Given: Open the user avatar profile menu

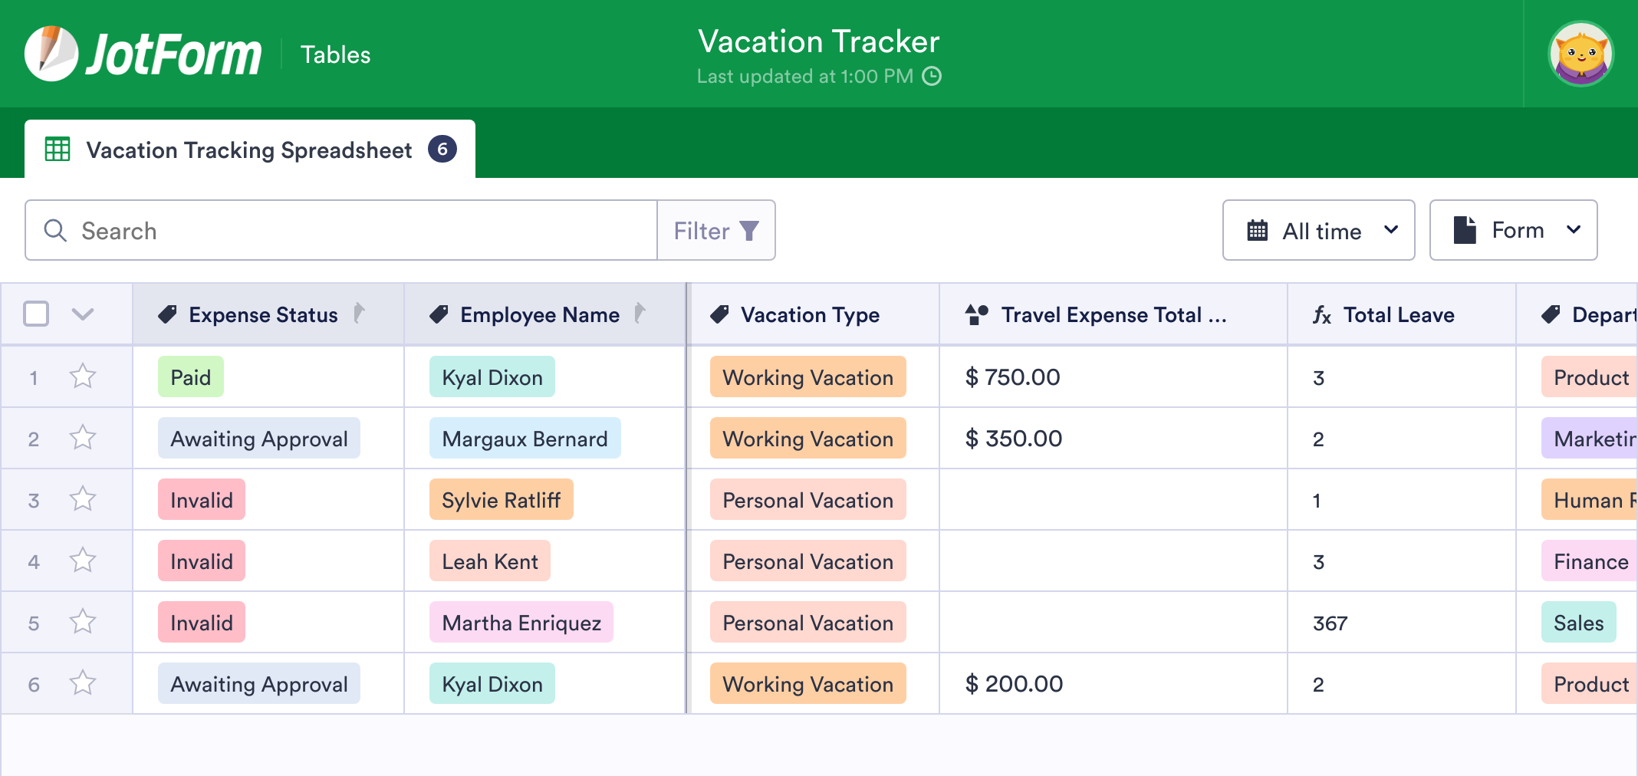Looking at the screenshot, I should tap(1580, 54).
